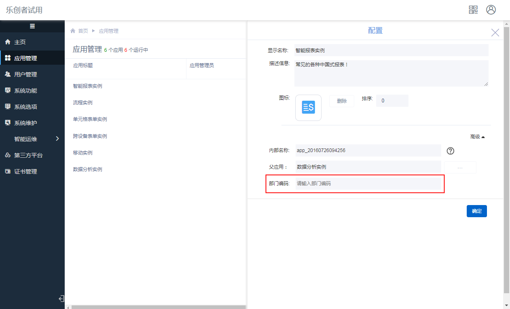
Task: Click the 排序 order number field
Action: click(x=392, y=101)
